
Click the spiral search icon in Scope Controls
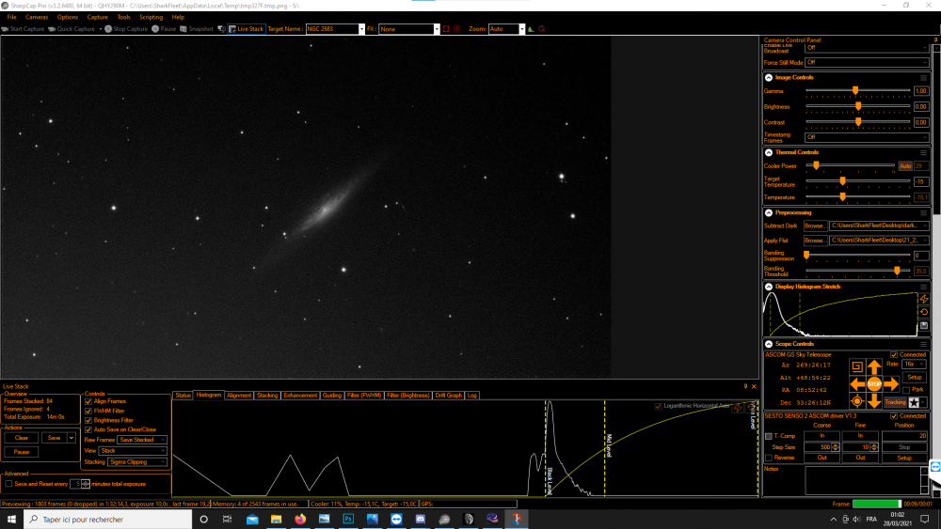tap(857, 366)
